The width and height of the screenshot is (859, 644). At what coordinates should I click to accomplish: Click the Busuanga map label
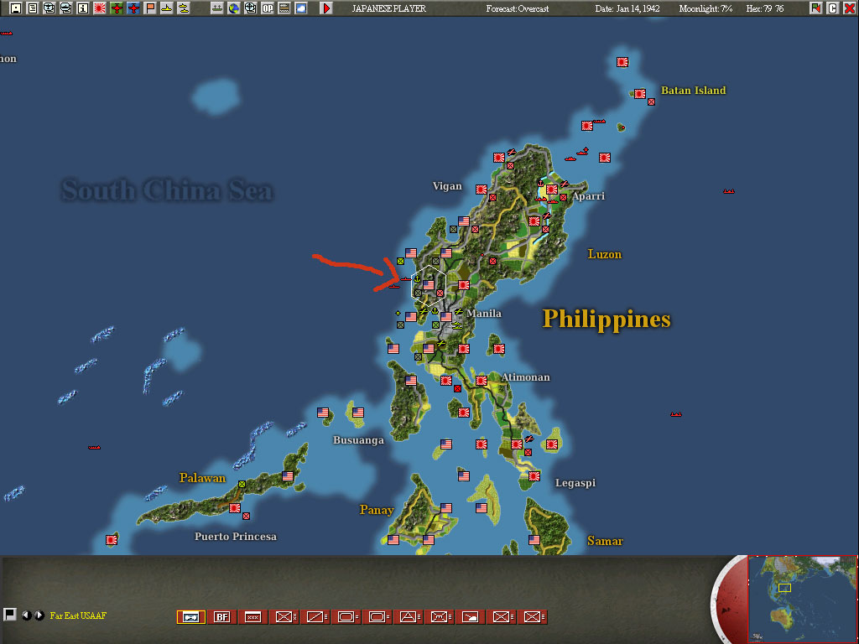(x=358, y=440)
